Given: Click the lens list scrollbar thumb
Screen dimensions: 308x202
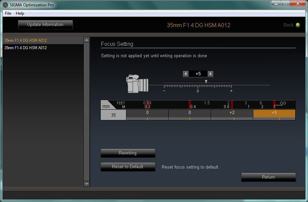Looking at the screenshot, I should tap(87, 112).
